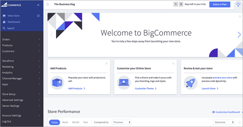The height and width of the screenshot is (127, 243).
Task: Follow the Launch Store link
Action: click(210, 89)
